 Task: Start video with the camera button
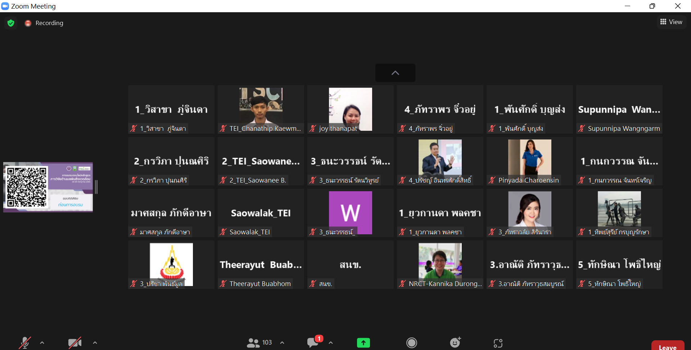point(74,343)
